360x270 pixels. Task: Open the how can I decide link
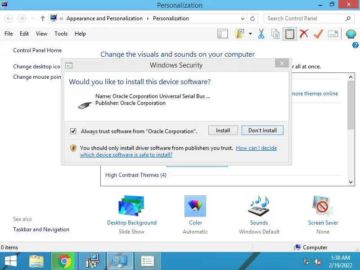click(x=178, y=151)
